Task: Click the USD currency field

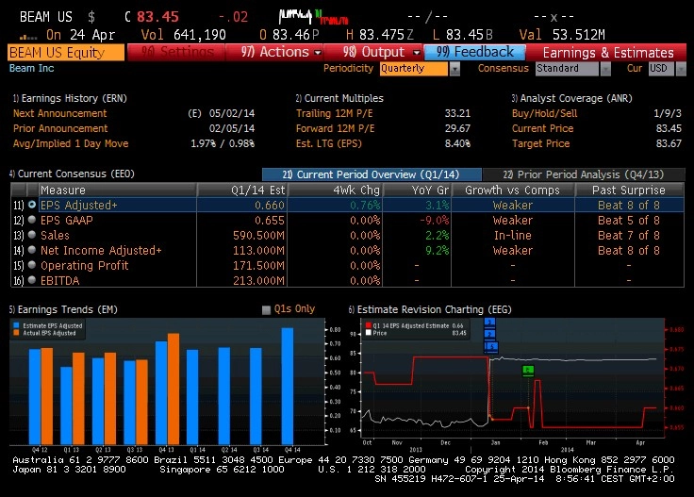Action: [662, 69]
